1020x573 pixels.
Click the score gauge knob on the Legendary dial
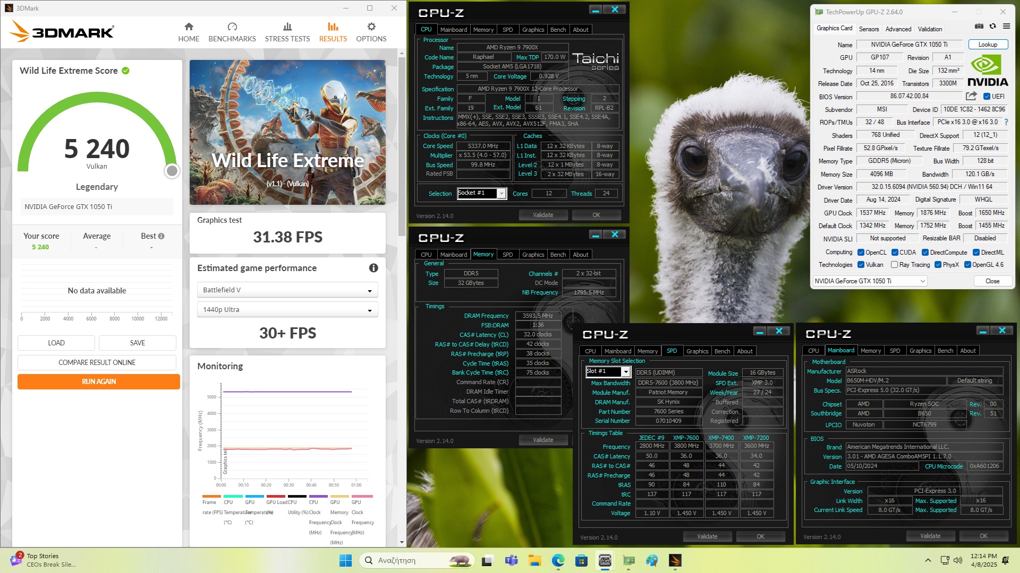coord(172,171)
